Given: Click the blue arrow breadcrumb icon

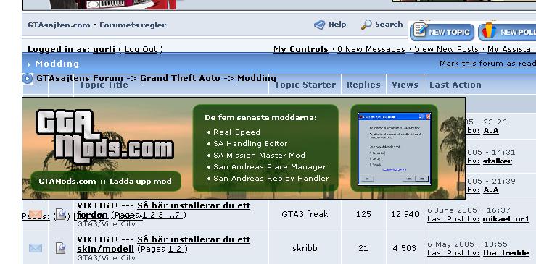Looking at the screenshot, I should click(x=28, y=78).
